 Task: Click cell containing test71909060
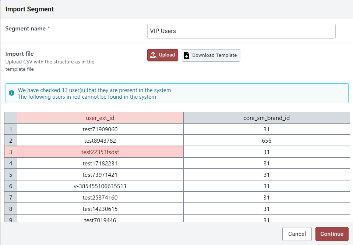[x=100, y=129]
